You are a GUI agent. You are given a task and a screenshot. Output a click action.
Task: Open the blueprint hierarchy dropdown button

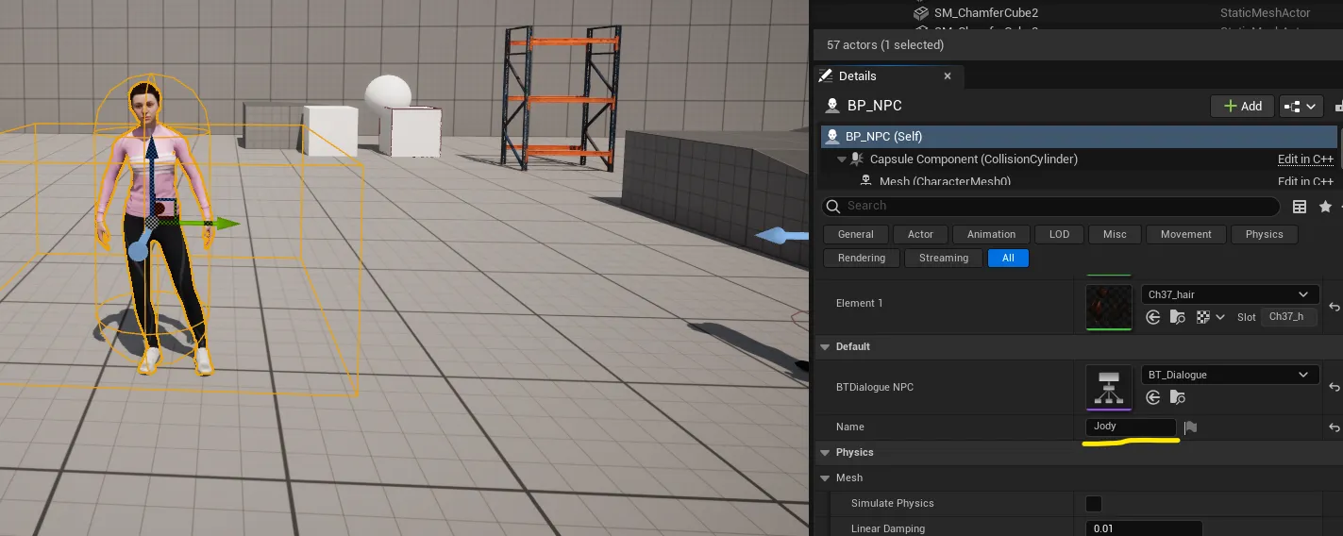(x=1301, y=107)
